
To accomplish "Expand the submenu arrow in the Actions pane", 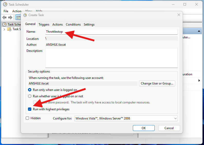I will [x=199, y=81].
